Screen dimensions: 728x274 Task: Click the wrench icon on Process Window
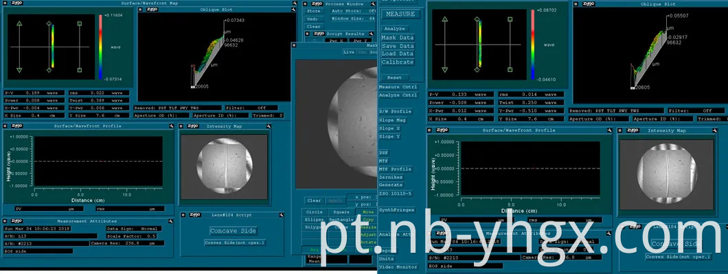(x=372, y=3)
